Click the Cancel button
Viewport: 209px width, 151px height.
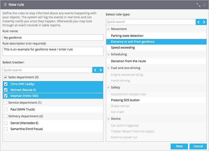click(198, 146)
